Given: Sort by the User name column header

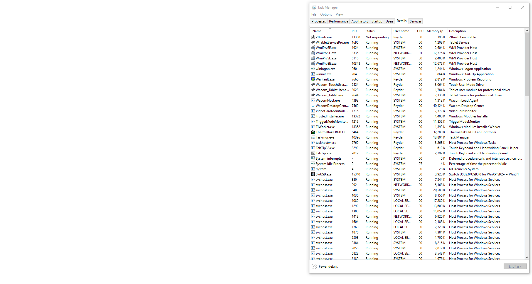Looking at the screenshot, I should click(403, 31).
